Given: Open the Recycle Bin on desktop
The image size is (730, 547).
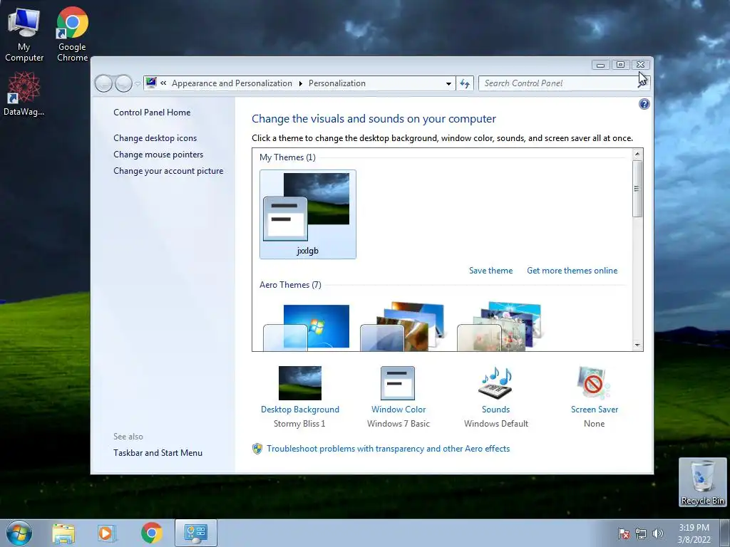Looking at the screenshot, I should click(702, 482).
